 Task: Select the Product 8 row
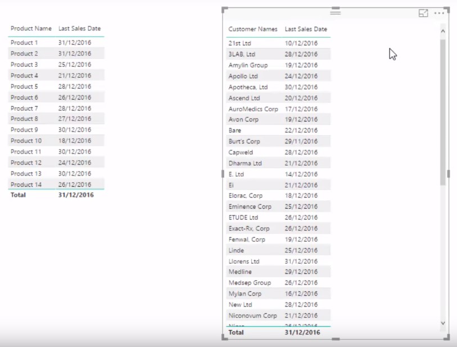56,119
